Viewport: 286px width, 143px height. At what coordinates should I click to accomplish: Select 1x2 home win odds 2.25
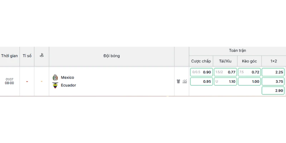273,72
